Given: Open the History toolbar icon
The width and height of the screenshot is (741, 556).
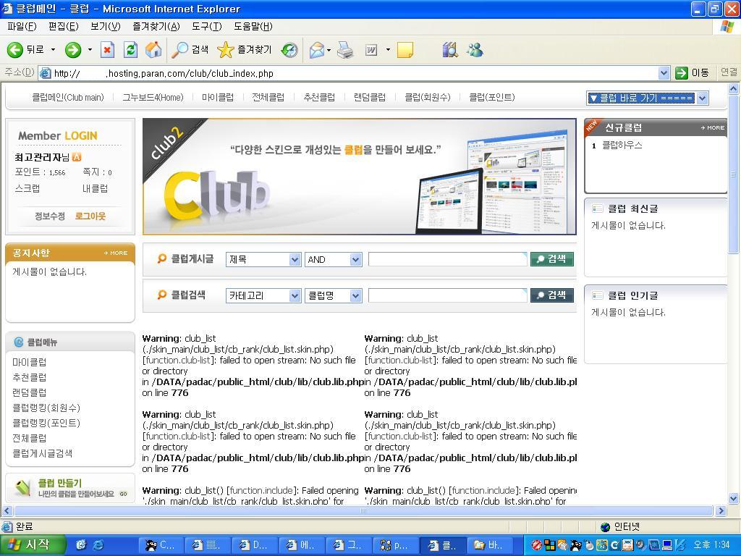Looking at the screenshot, I should (289, 50).
